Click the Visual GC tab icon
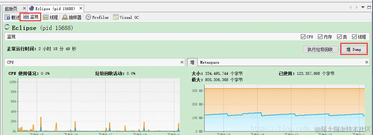The height and width of the screenshot is (135, 373). 116,17
